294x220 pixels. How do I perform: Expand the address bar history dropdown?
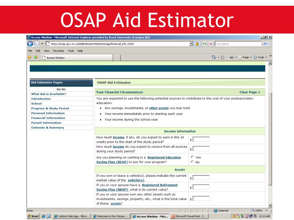pyautogui.click(x=191, y=44)
